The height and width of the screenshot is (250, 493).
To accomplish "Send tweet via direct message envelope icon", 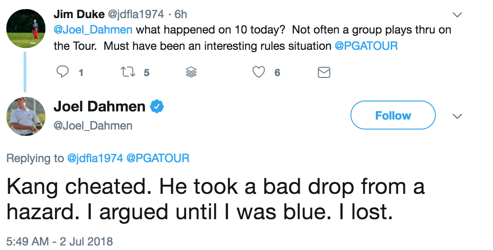I will pyautogui.click(x=324, y=72).
